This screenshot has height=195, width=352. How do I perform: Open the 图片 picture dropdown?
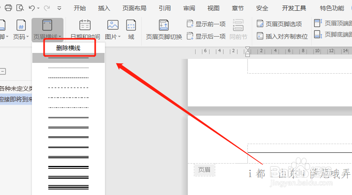(x=113, y=29)
